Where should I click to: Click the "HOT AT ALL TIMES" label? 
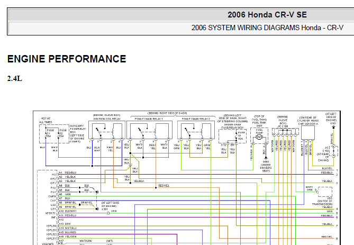(46, 120)
